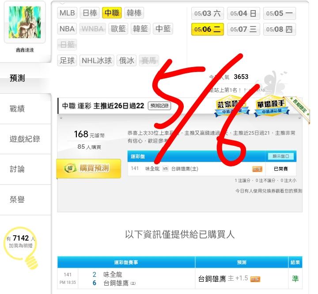Open 預測記錄 button

159,106
